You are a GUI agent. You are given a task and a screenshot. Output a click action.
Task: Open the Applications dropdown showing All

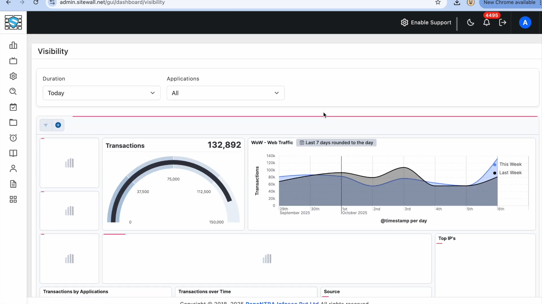click(226, 93)
